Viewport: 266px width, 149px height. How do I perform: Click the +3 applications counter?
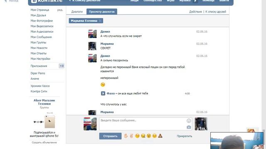(x=62, y=66)
